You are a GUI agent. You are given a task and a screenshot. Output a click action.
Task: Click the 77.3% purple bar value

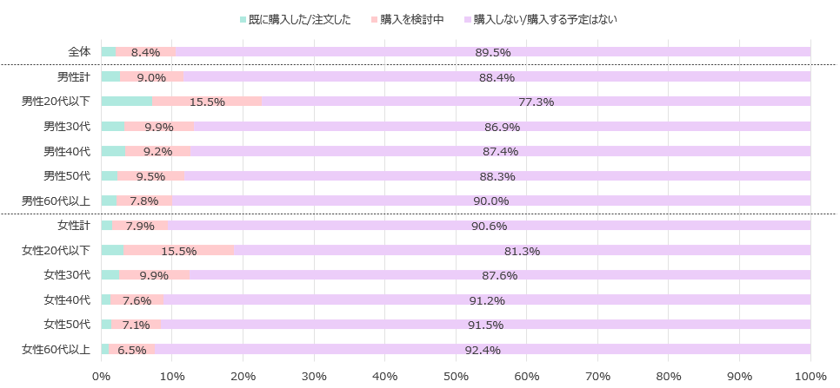[536, 102]
